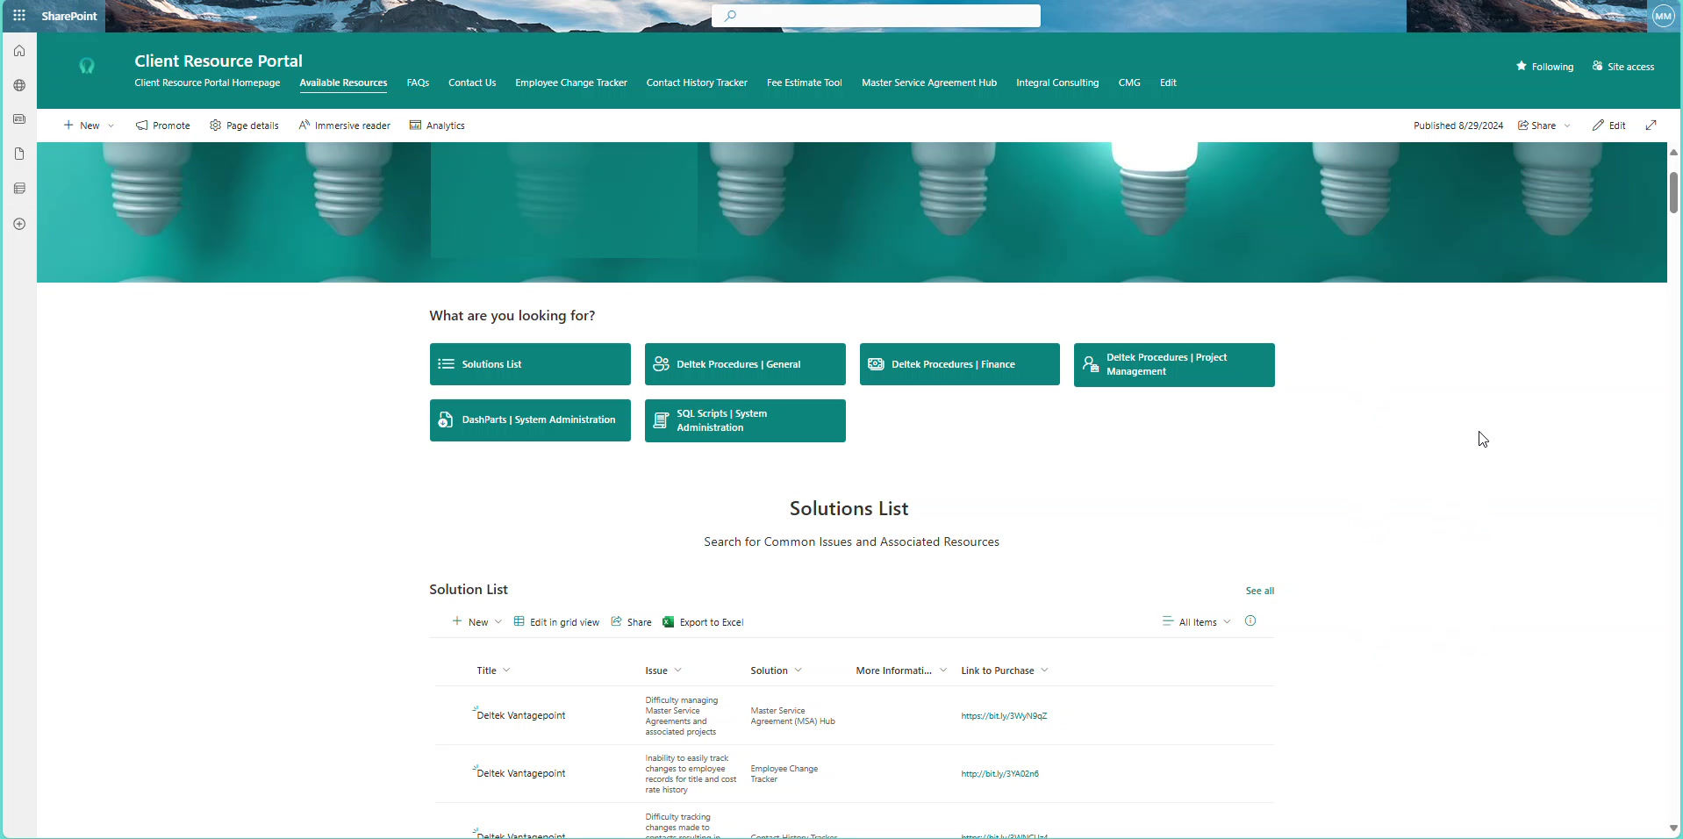Click the page vertical scrollbar thumb
The width and height of the screenshot is (1683, 839).
(1673, 192)
